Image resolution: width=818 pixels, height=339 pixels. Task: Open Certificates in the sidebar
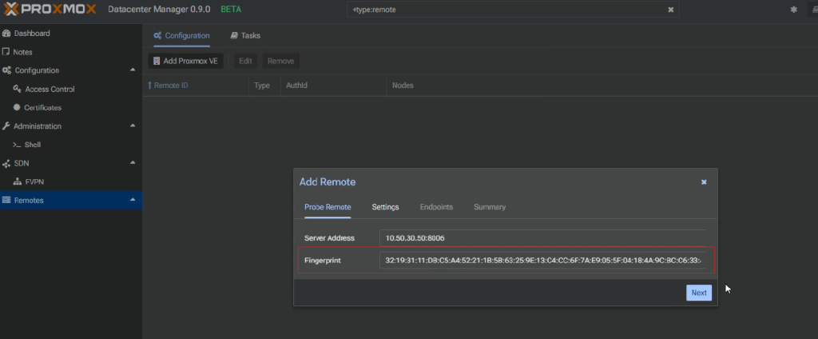(43, 108)
